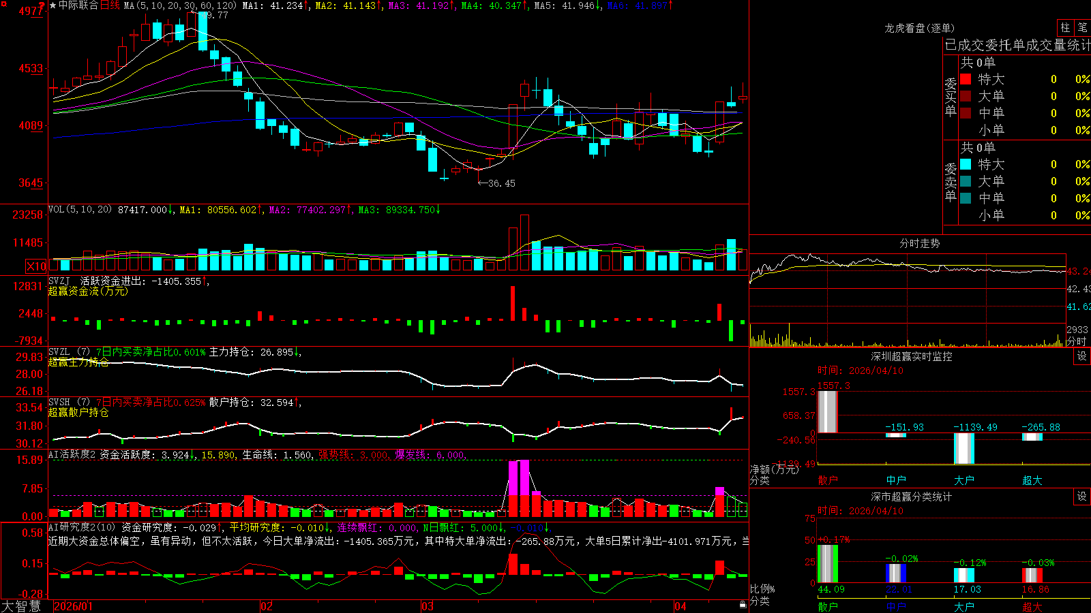
Task: Click the stock name 中际联合
Action: point(78,5)
